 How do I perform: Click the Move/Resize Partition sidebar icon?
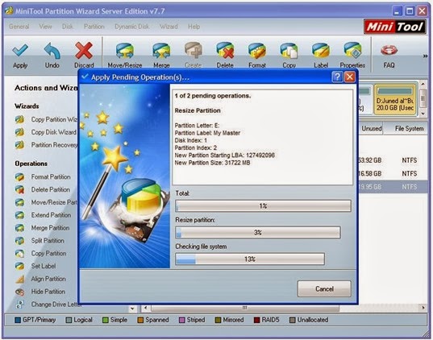click(x=19, y=202)
